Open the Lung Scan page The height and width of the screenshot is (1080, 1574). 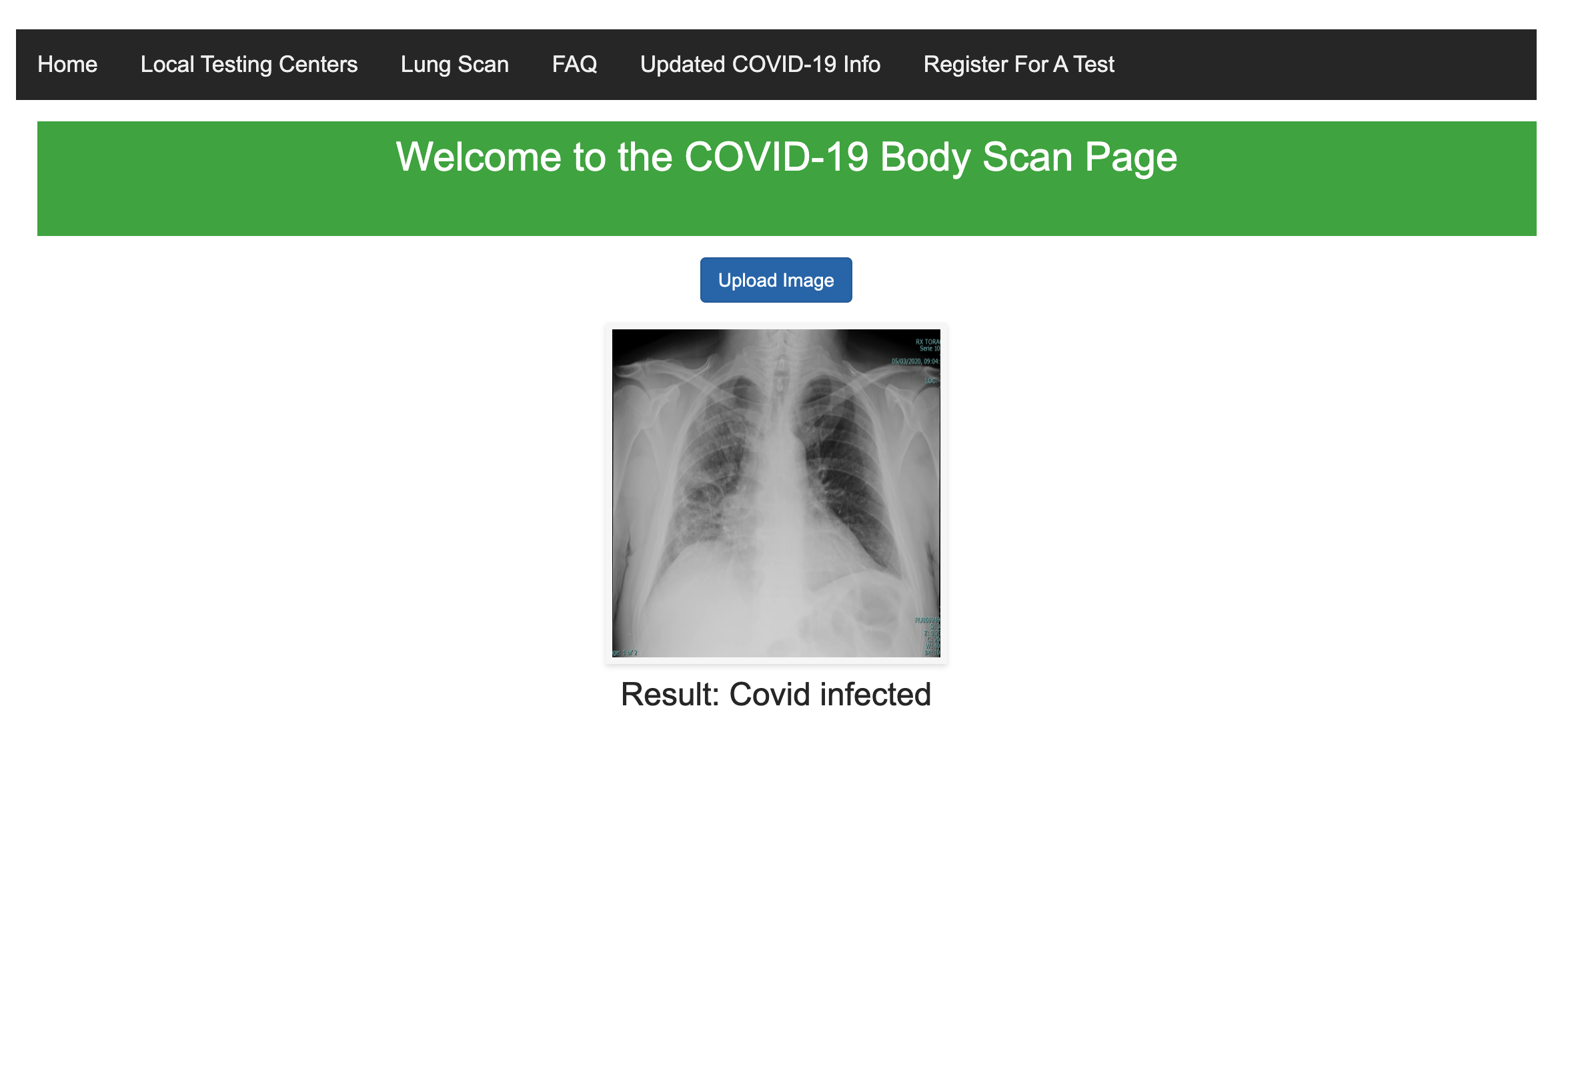[454, 64]
